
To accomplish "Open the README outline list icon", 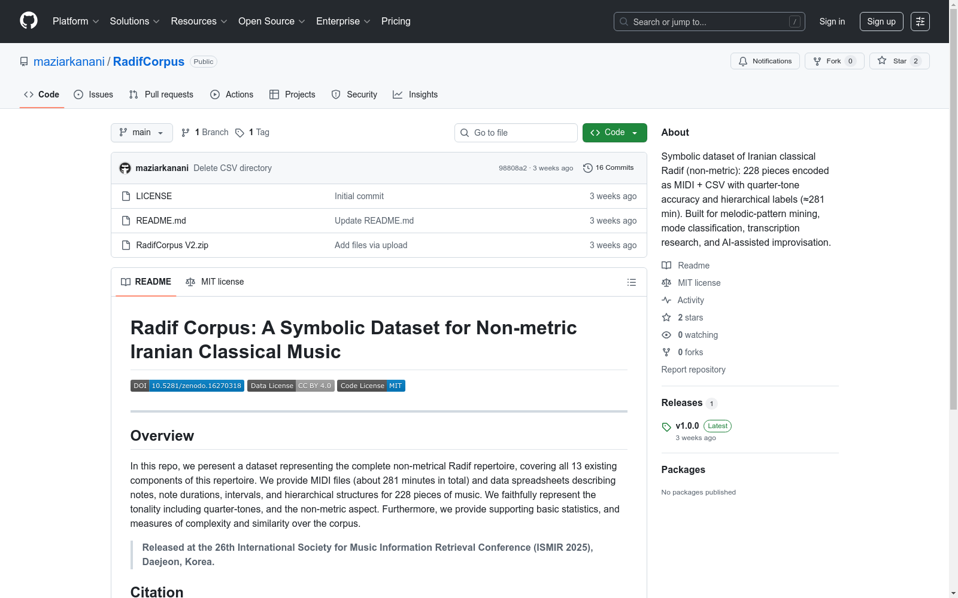I will (x=631, y=282).
